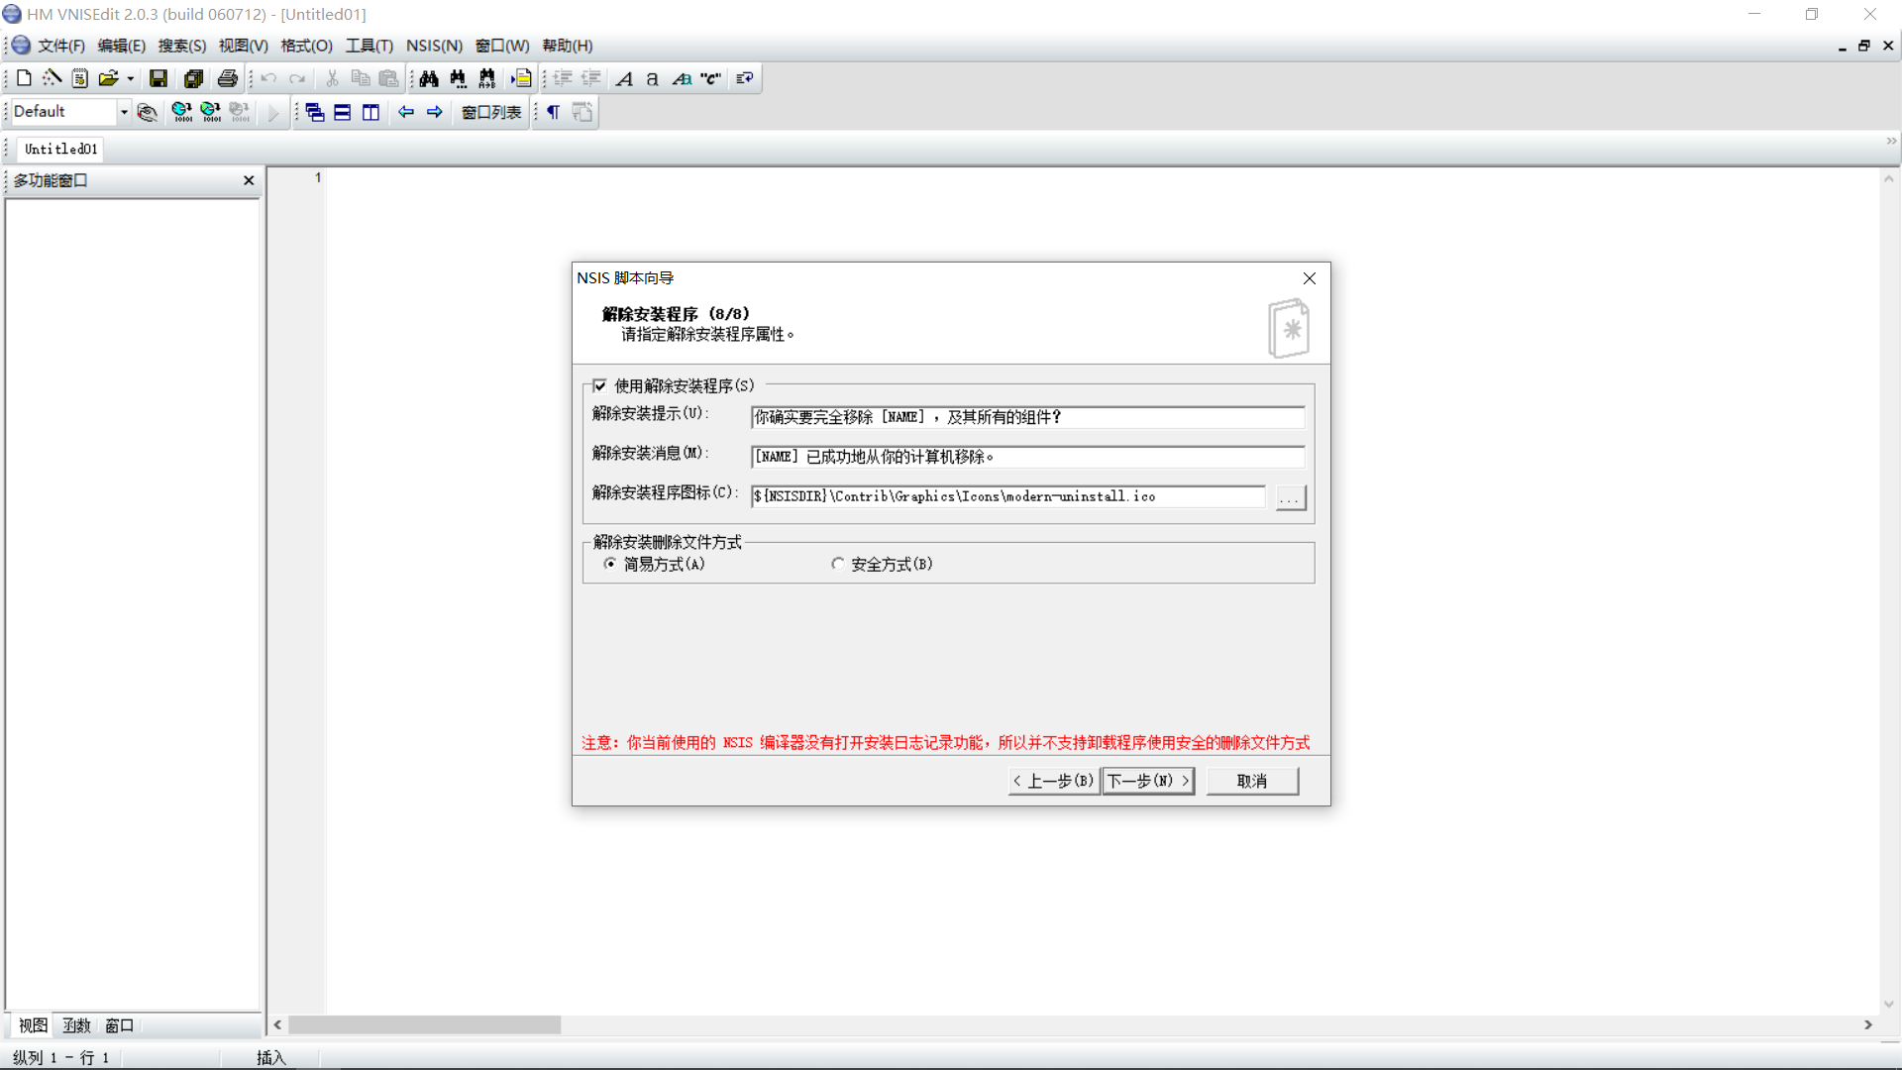Toggle word wrap icon in toolbar

click(x=745, y=78)
